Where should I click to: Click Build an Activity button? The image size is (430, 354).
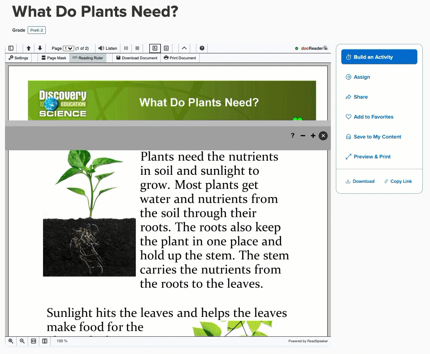pyautogui.click(x=379, y=57)
